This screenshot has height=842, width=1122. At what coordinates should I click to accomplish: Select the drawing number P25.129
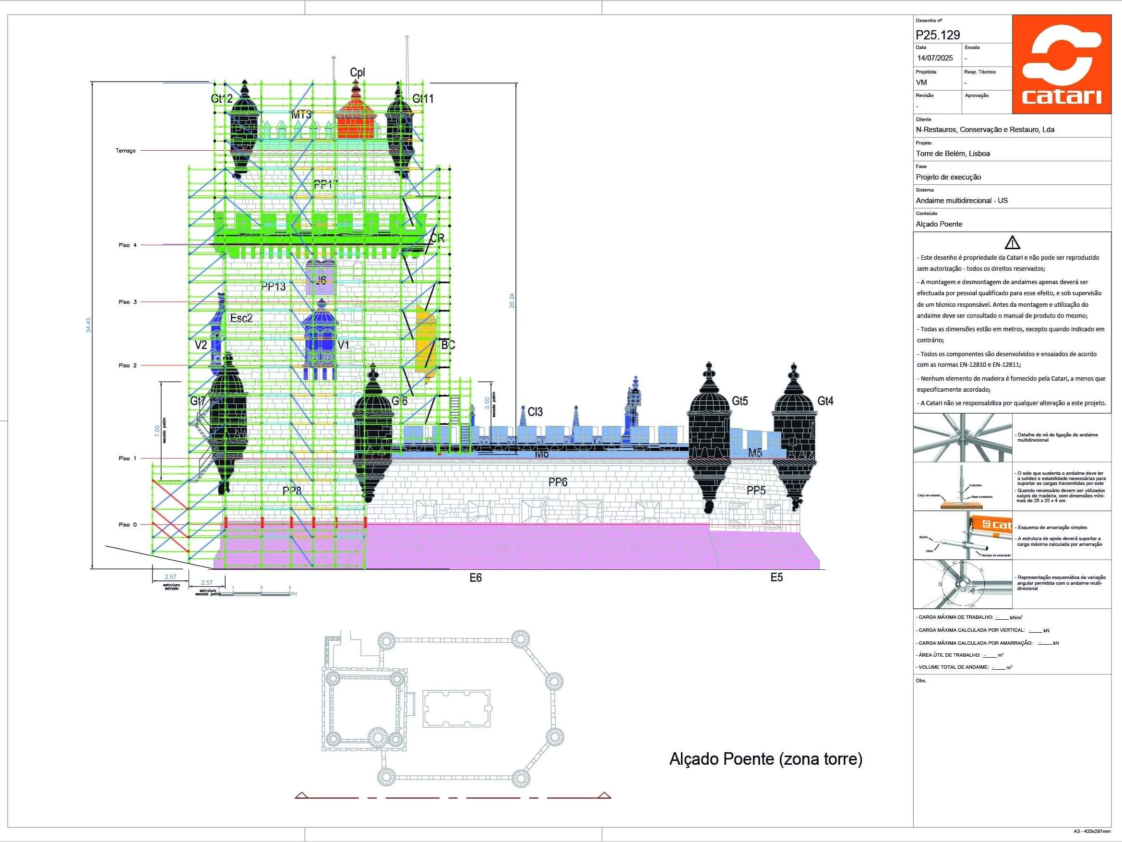coord(938,35)
